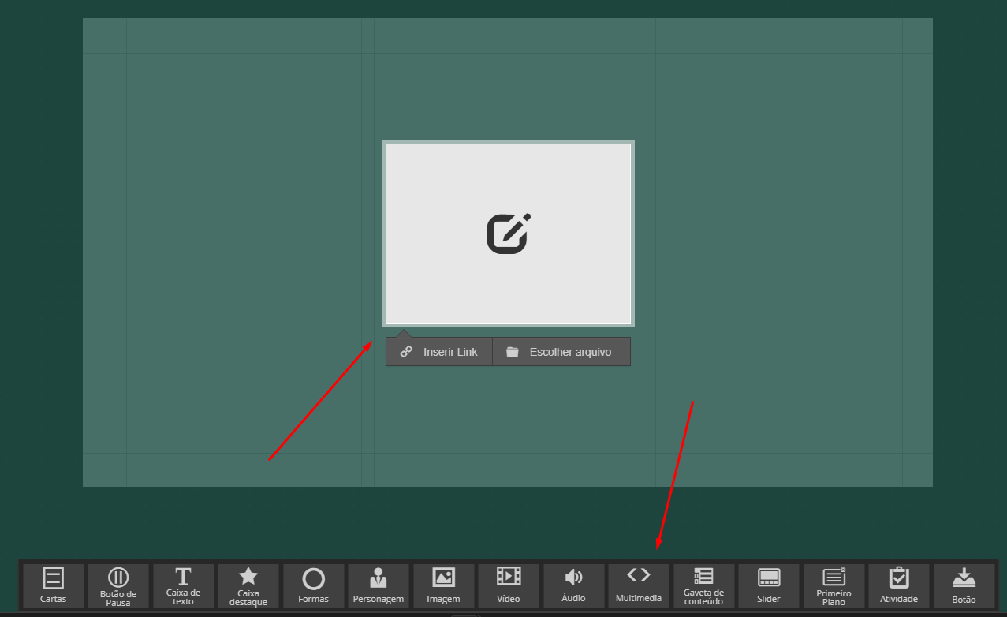
Task: Add a Botão de Pausa element
Action: [x=118, y=585]
